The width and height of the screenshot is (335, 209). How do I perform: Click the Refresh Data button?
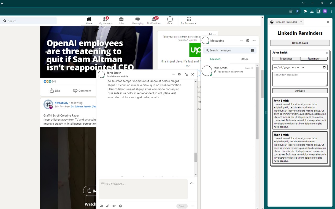[x=300, y=43]
